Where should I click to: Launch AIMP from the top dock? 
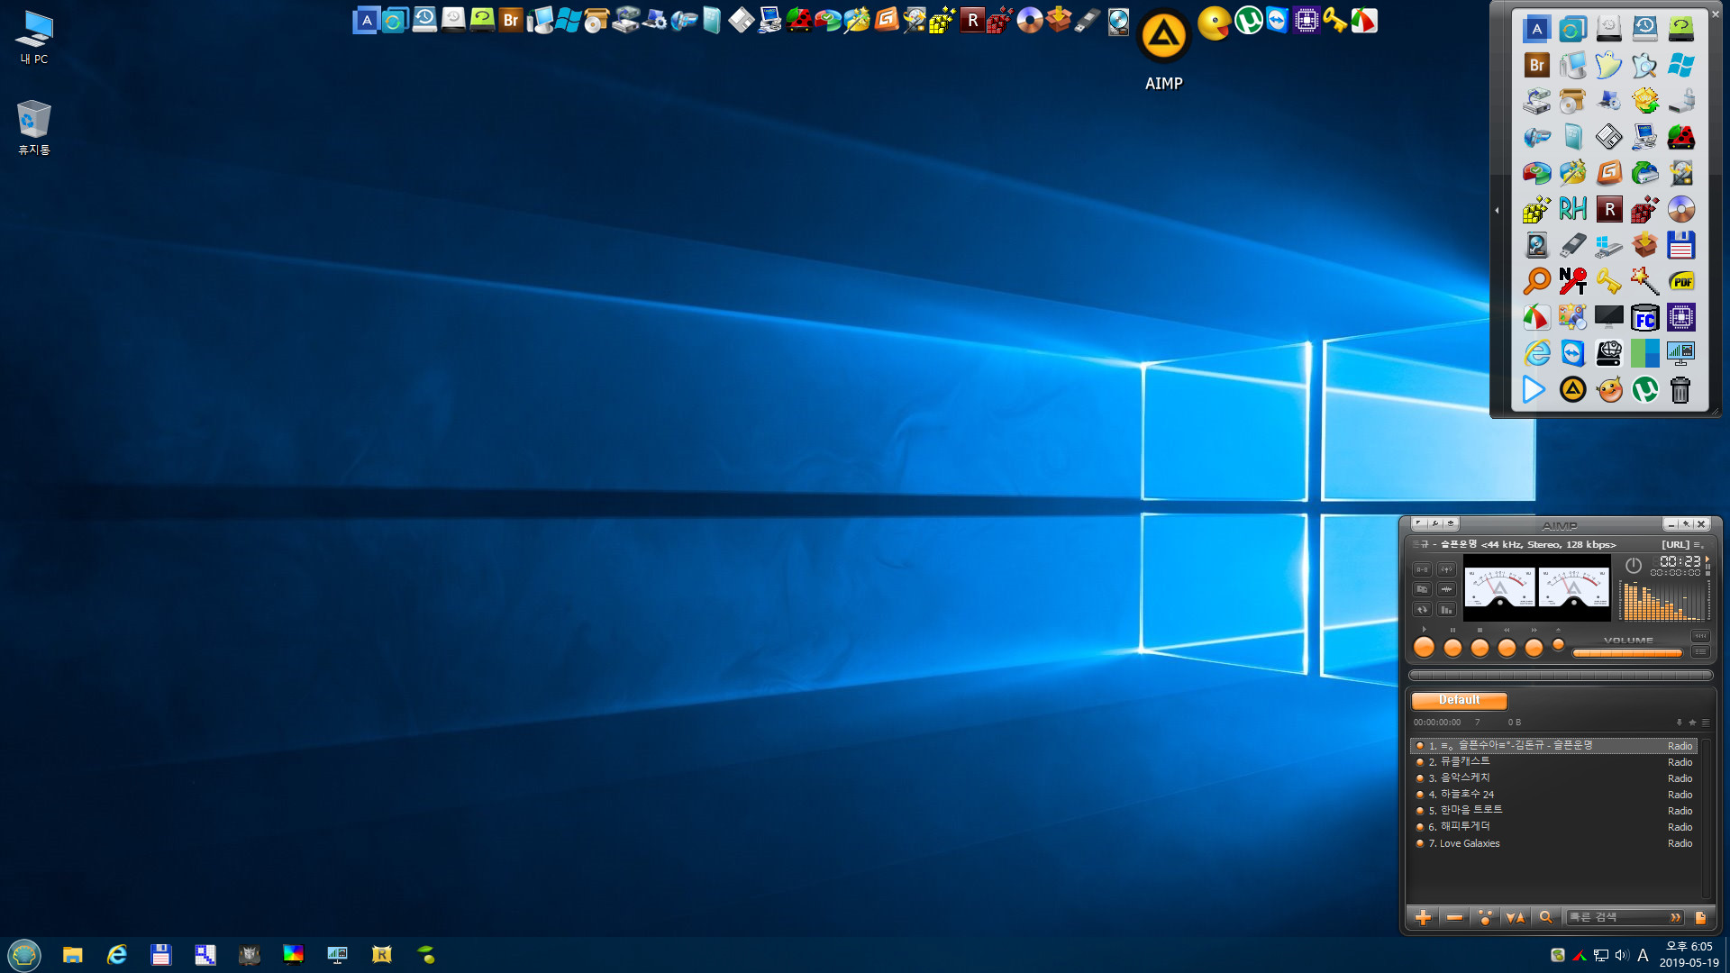1163,36
